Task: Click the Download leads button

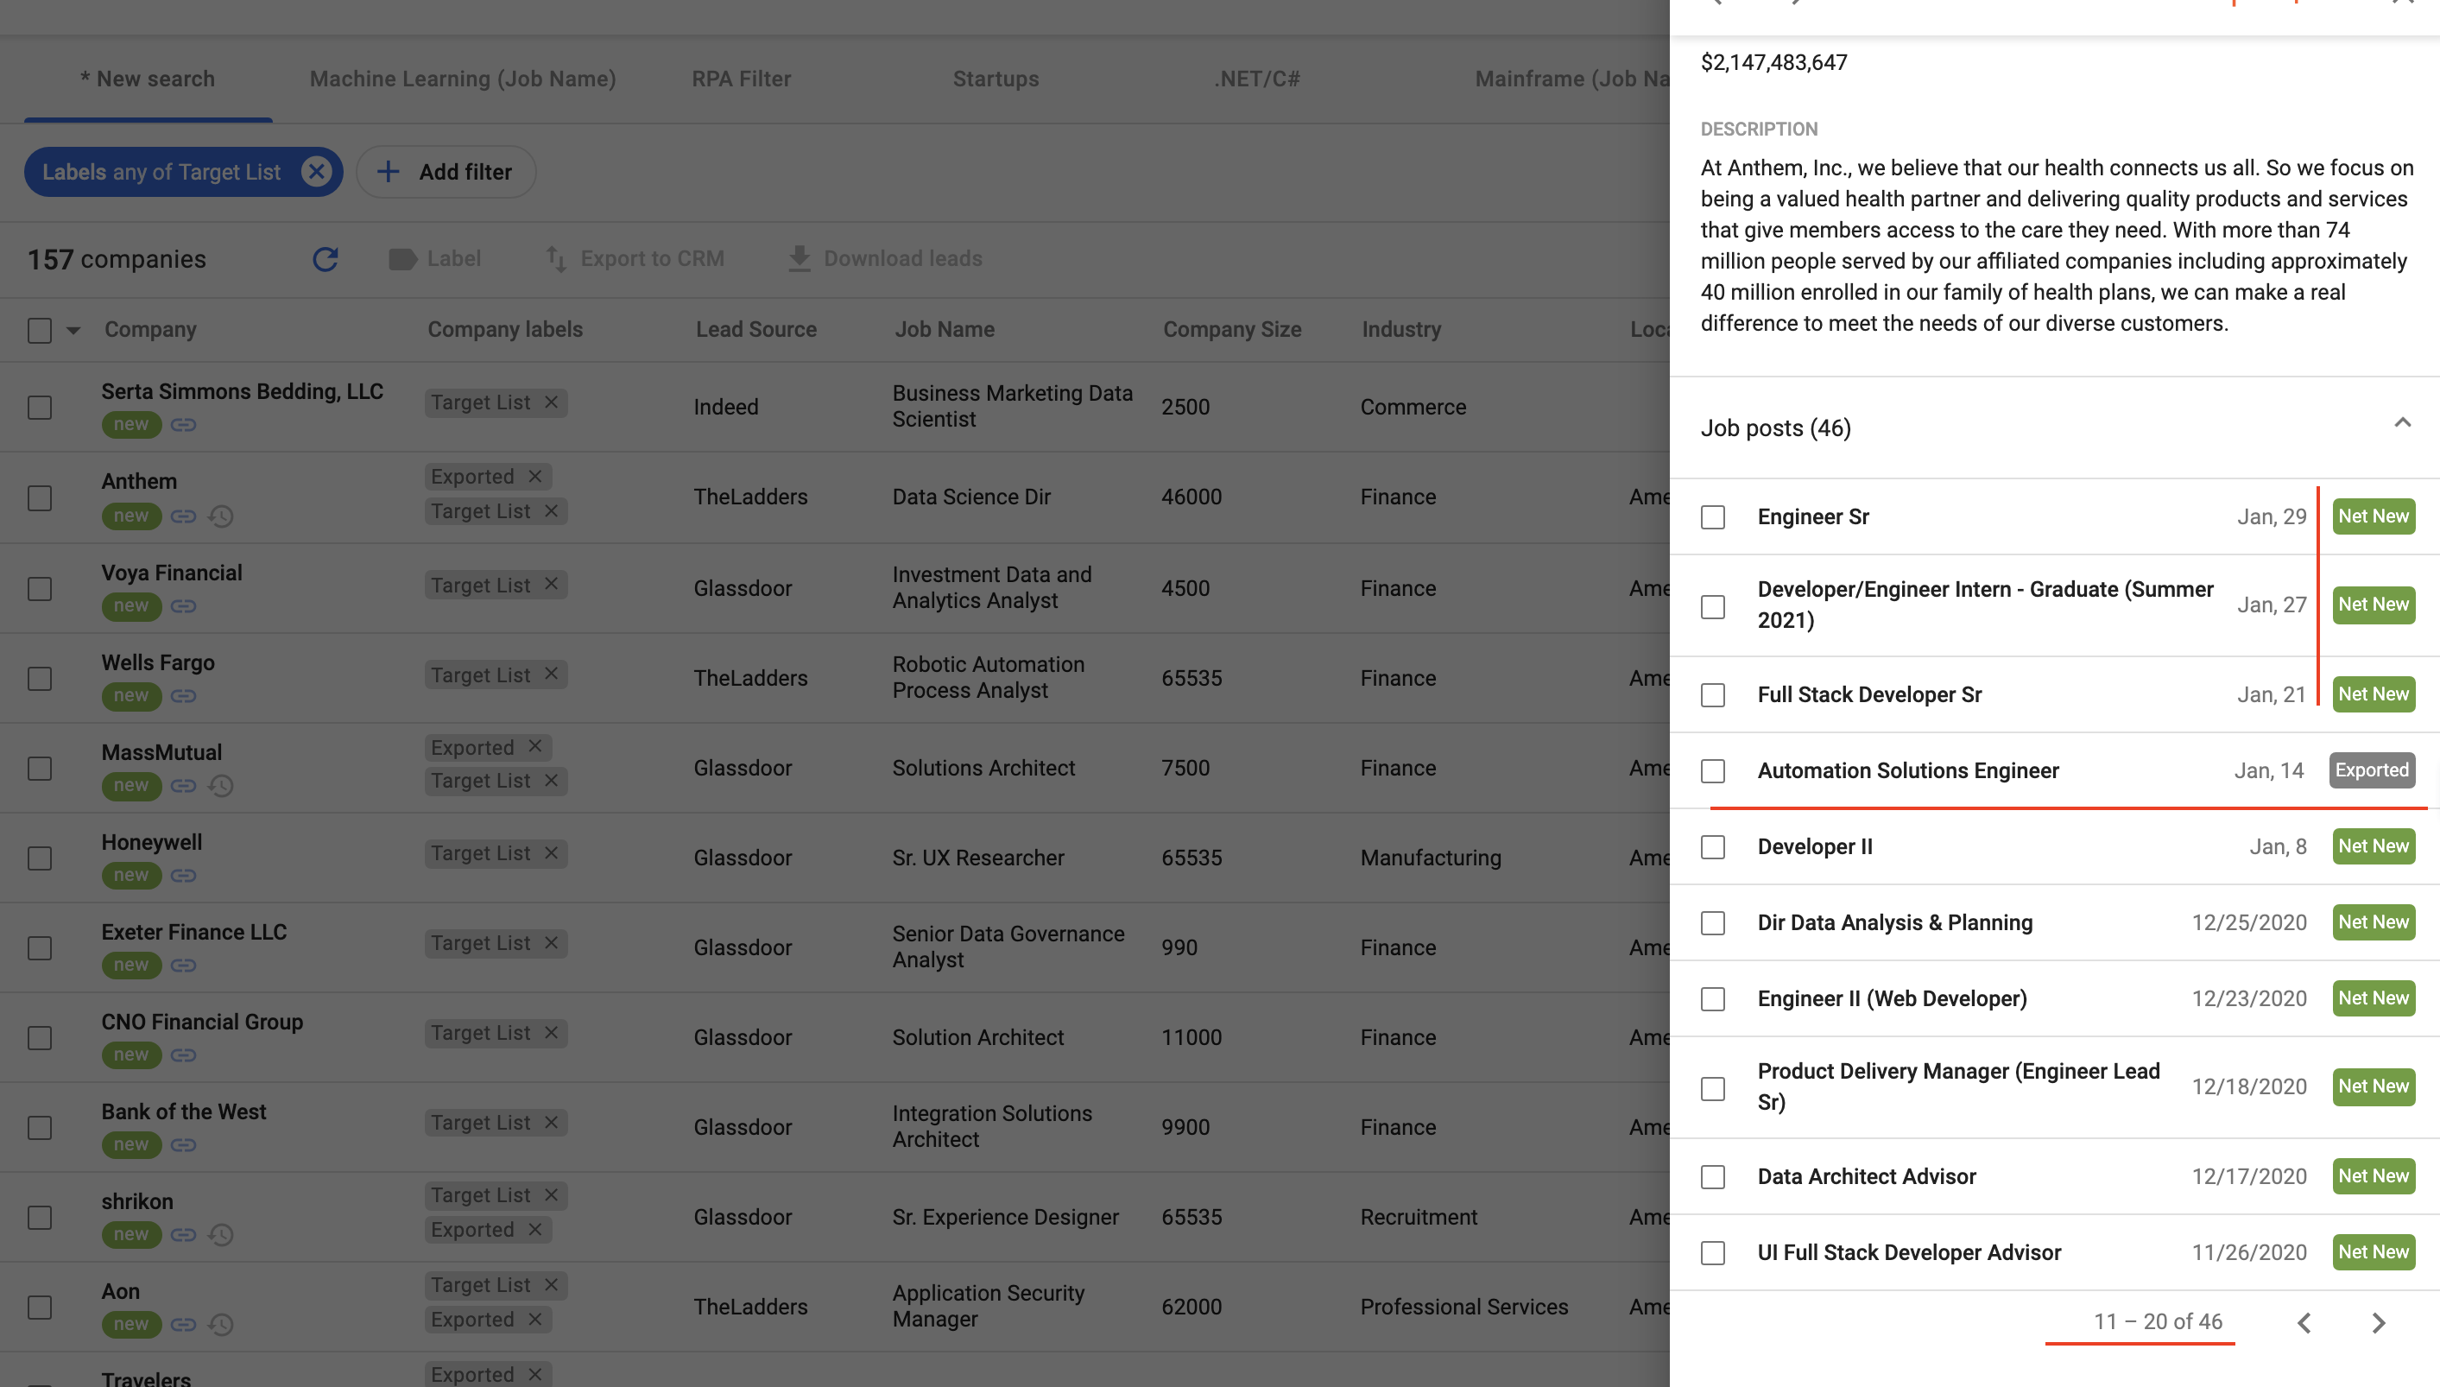Action: pyautogui.click(x=885, y=258)
